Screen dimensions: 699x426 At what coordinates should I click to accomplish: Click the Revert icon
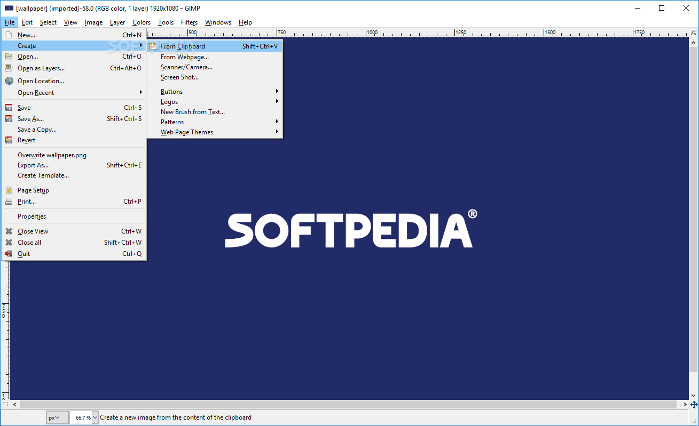point(8,140)
